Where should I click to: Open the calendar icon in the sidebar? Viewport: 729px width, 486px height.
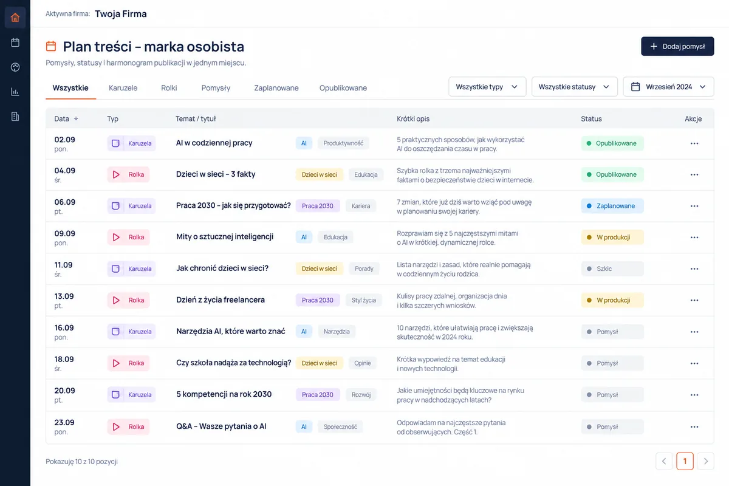coord(15,43)
